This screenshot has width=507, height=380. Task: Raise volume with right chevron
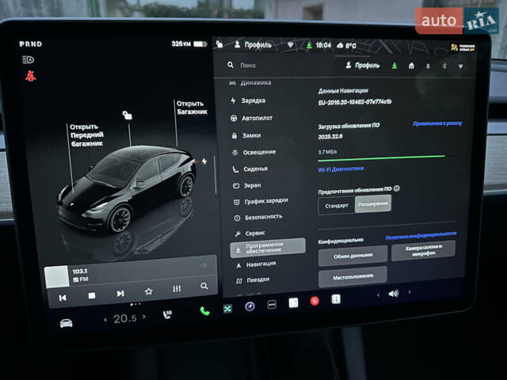tap(410, 292)
